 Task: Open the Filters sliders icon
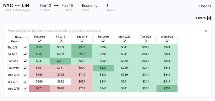point(209,18)
